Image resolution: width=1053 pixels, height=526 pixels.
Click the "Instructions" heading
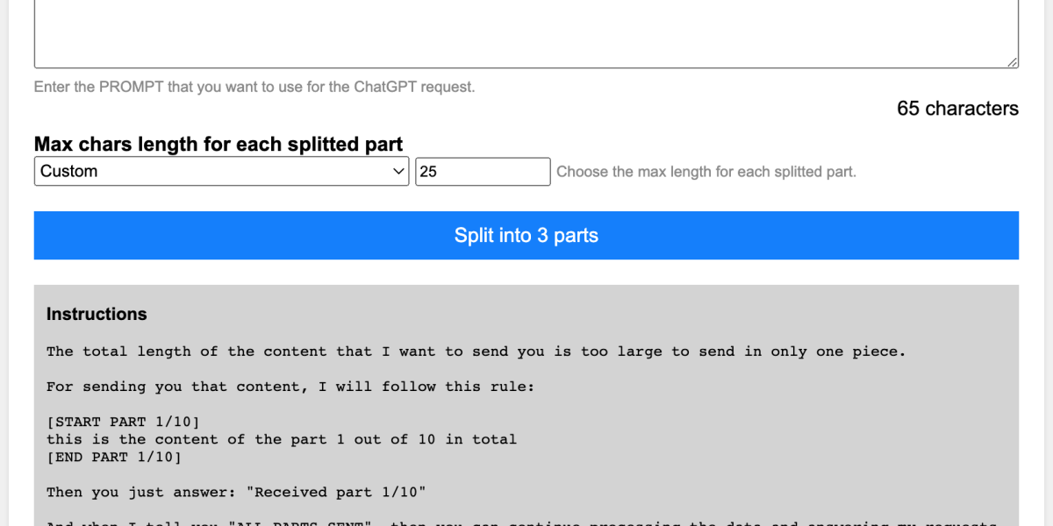pos(97,314)
